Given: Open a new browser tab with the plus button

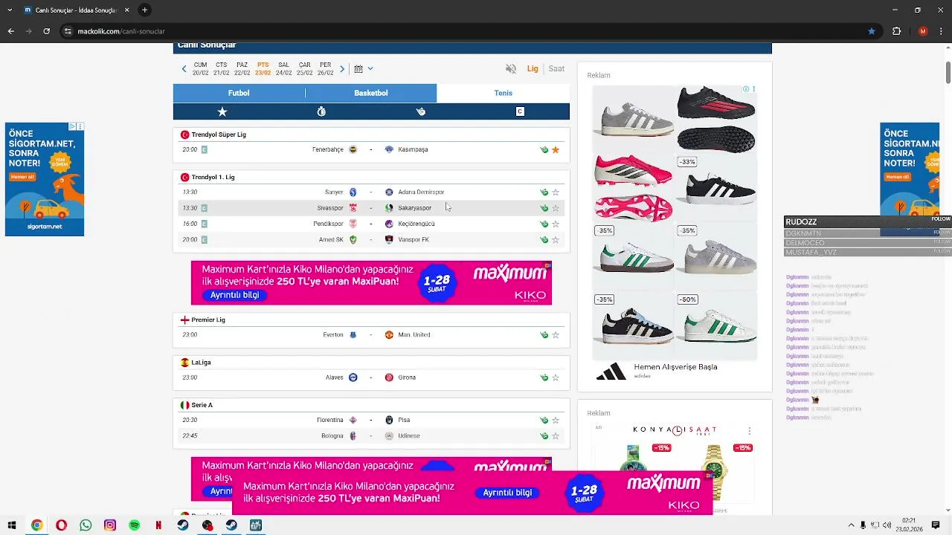Looking at the screenshot, I should [x=144, y=10].
